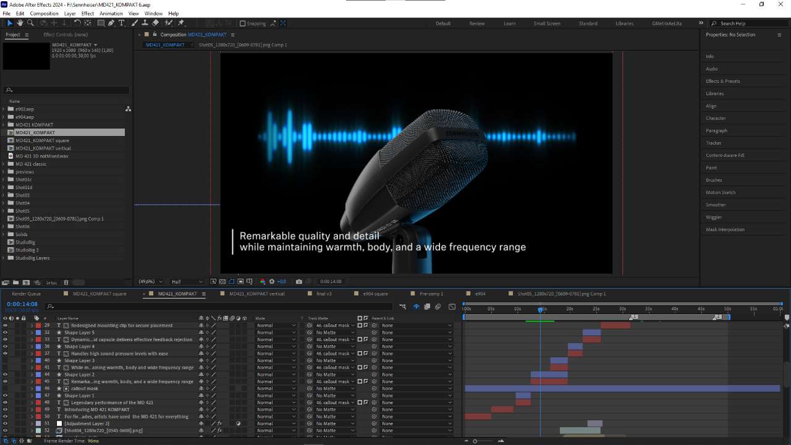Hide layer 32 Shape Layer 5
The height and width of the screenshot is (445, 791).
coord(5,333)
